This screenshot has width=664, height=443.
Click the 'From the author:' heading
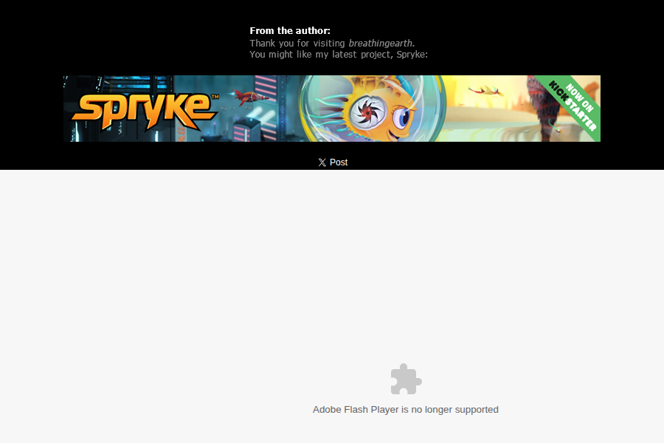(x=290, y=30)
